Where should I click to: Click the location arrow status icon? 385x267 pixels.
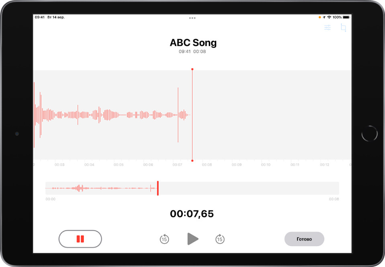pos(324,17)
